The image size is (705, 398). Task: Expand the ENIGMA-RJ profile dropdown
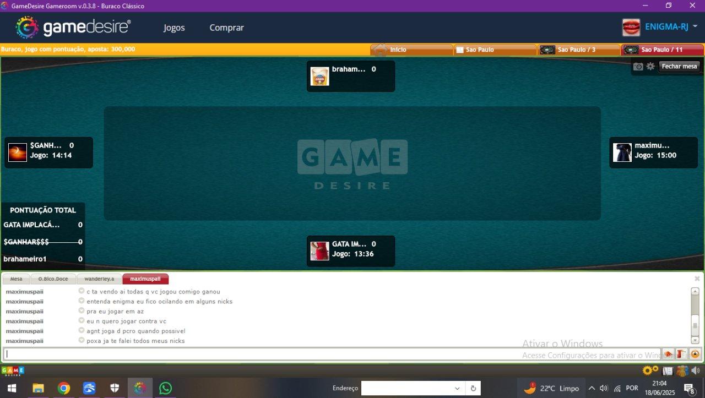[695, 26]
